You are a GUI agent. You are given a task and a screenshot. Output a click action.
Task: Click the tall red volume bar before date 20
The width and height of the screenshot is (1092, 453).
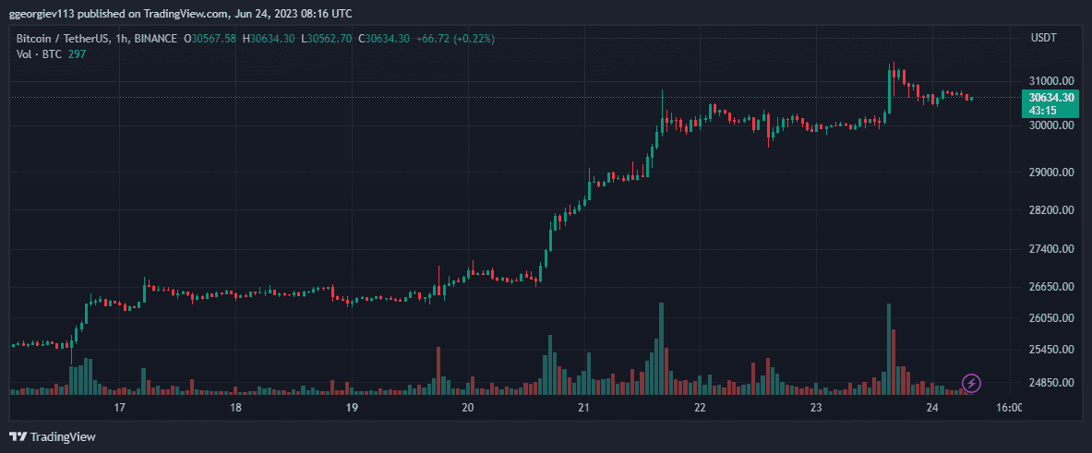pos(438,371)
